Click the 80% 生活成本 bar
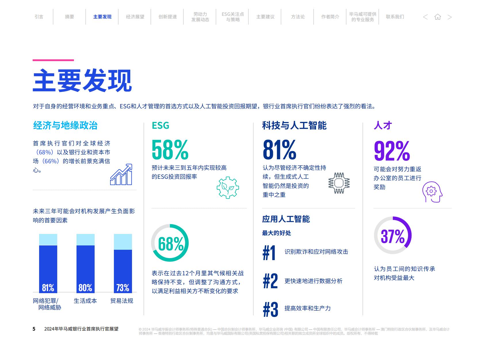The width and height of the screenshot is (484, 342). 85,263
